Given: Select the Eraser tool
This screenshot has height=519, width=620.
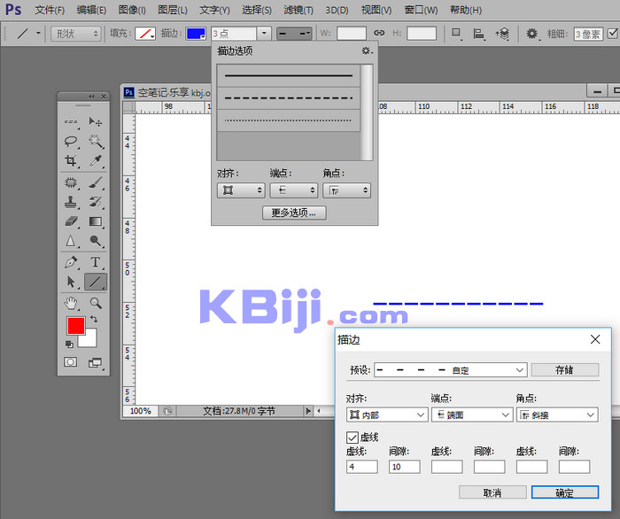Looking at the screenshot, I should [x=71, y=221].
